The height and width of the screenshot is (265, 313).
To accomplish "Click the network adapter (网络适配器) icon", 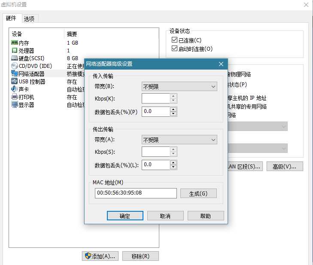I will [15, 74].
